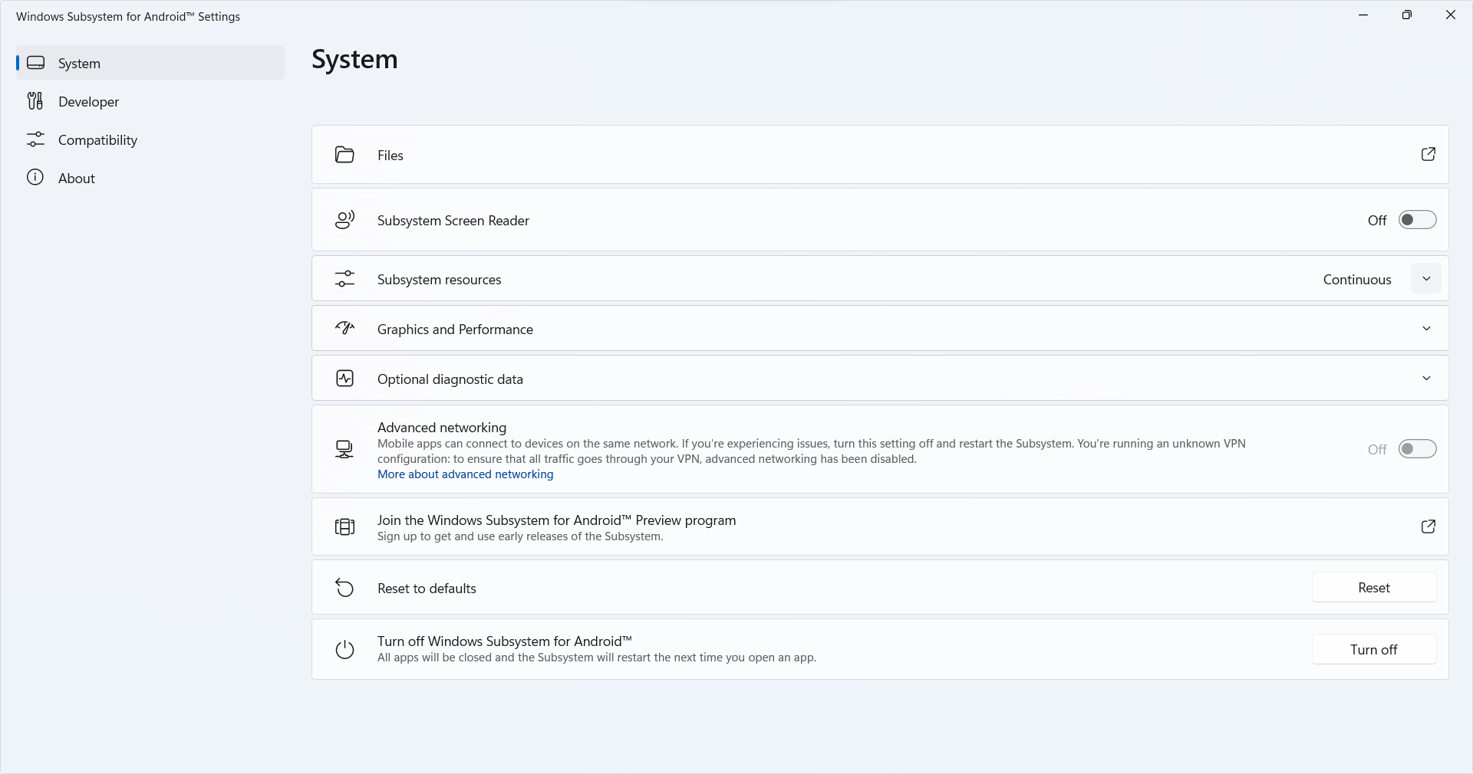Viewport: 1473px width, 774px height.
Task: Open the Compatibility section
Action: [150, 139]
